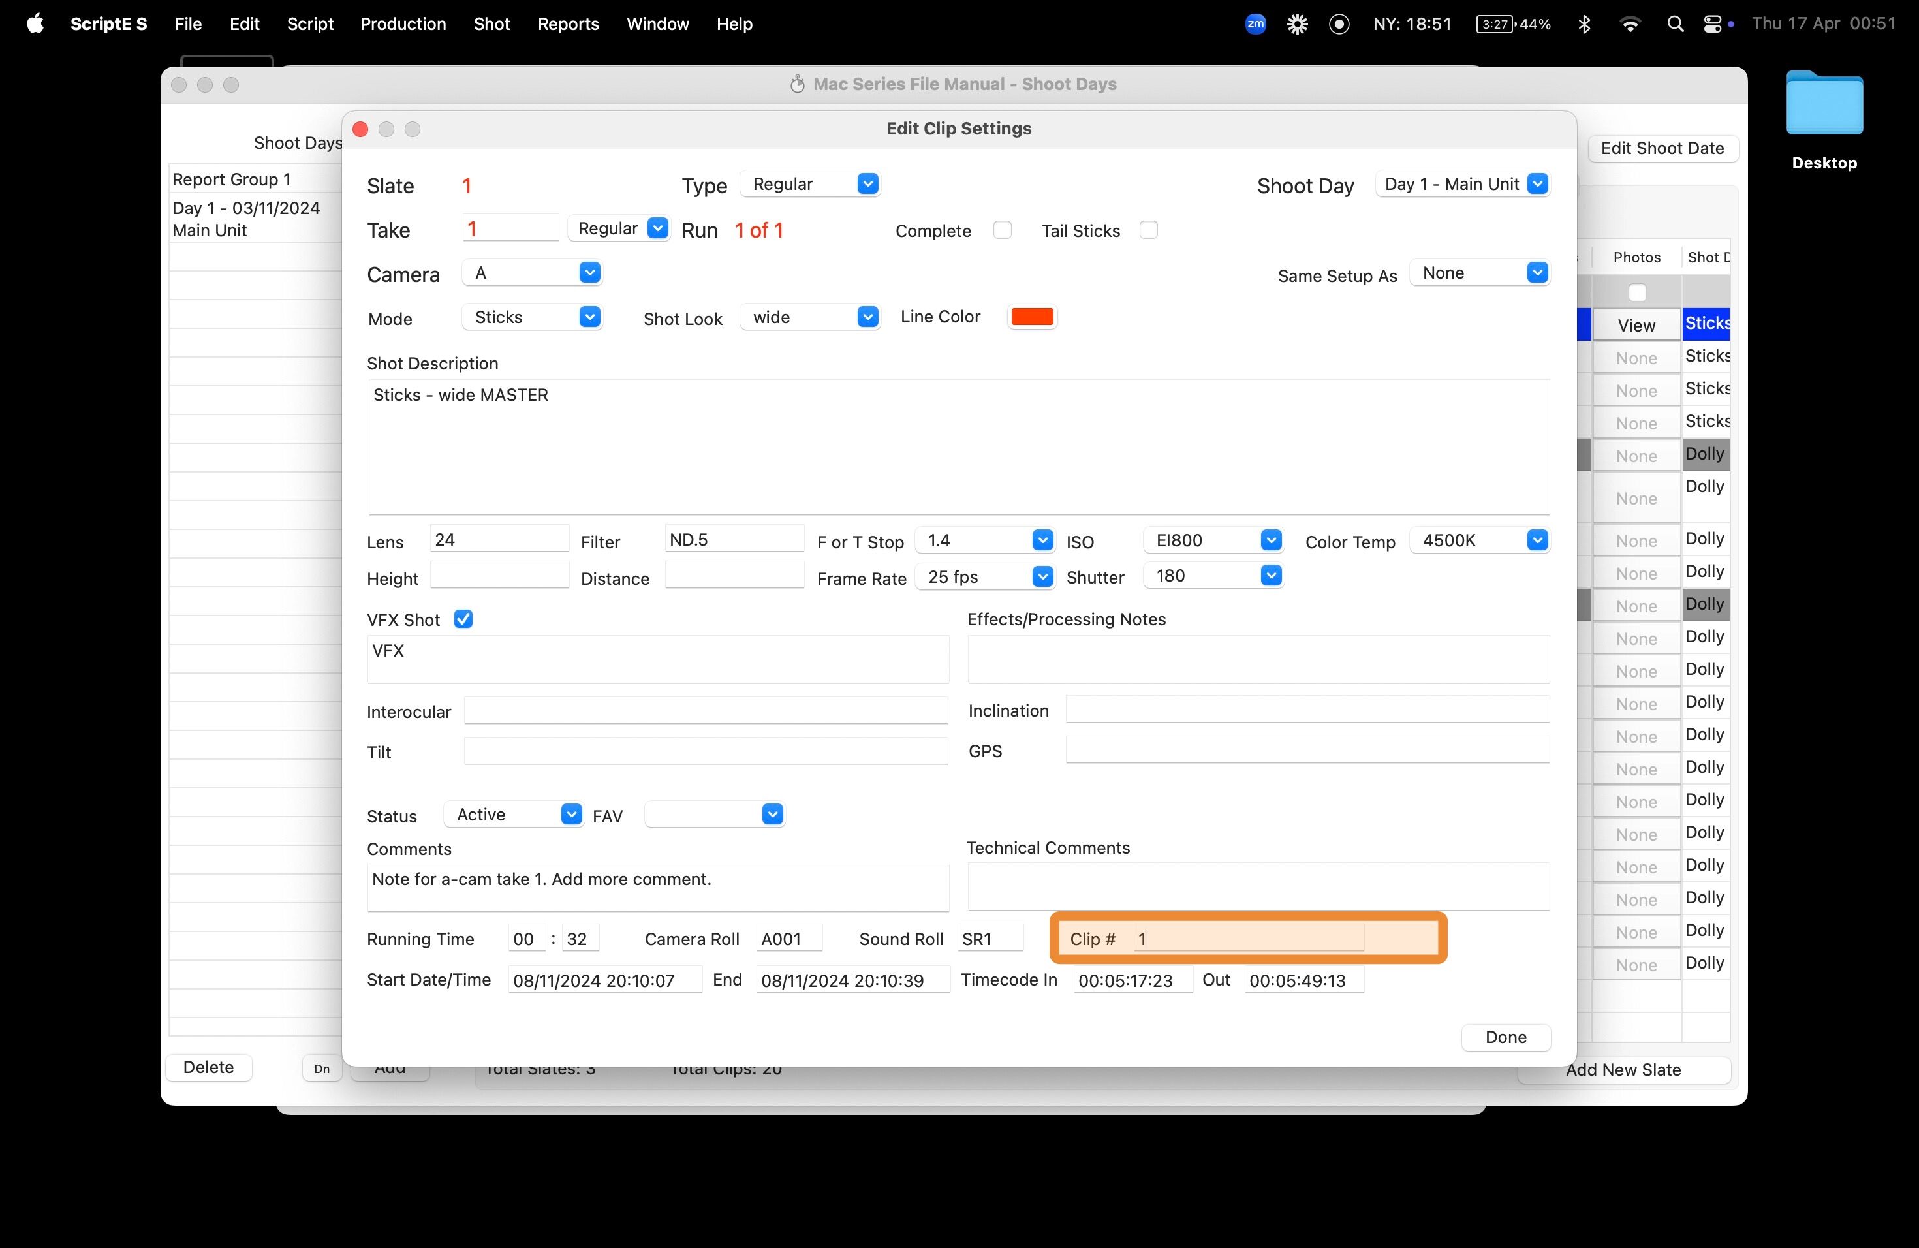Open the Reports menu

point(568,24)
